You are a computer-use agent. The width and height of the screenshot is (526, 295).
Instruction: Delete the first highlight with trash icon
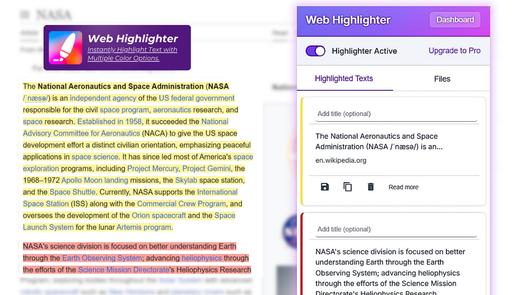[x=371, y=187]
